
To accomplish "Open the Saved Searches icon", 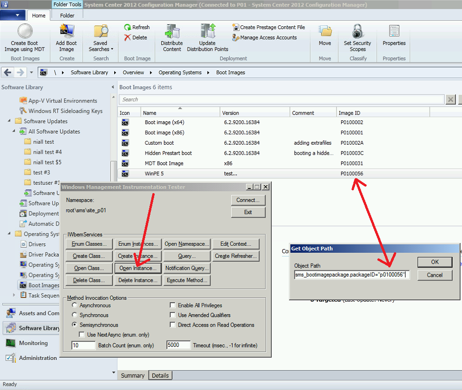I will [x=101, y=31].
